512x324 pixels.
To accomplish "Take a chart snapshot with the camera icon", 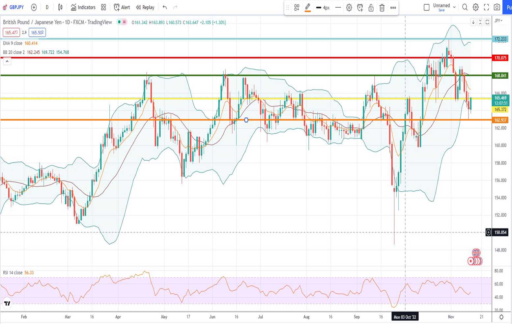I will (497, 7).
